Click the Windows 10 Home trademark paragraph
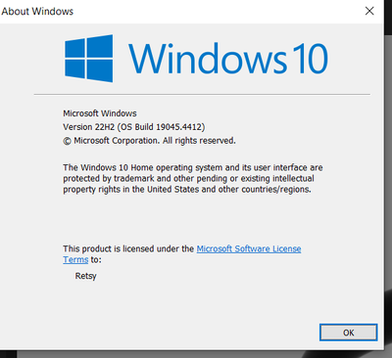This screenshot has width=392, height=358. pos(193,178)
